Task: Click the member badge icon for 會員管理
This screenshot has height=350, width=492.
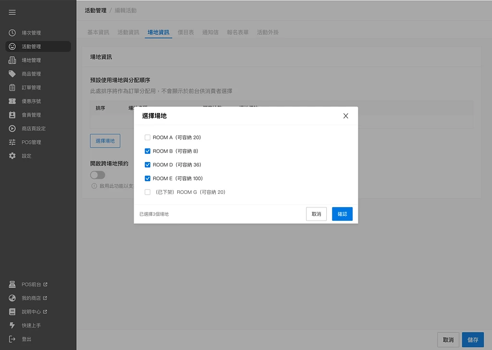Action: (12, 115)
